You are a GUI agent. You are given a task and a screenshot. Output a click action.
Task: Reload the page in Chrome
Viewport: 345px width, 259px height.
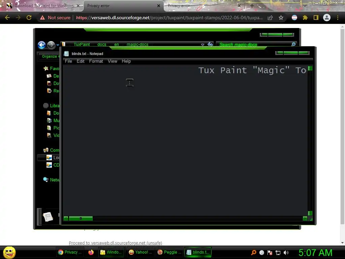[x=29, y=18]
